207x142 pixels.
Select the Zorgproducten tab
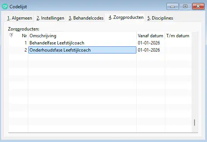(126, 17)
